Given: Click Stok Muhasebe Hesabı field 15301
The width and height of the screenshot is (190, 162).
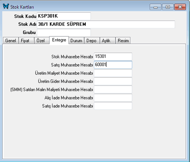Looking at the screenshot, I should click(x=113, y=57).
